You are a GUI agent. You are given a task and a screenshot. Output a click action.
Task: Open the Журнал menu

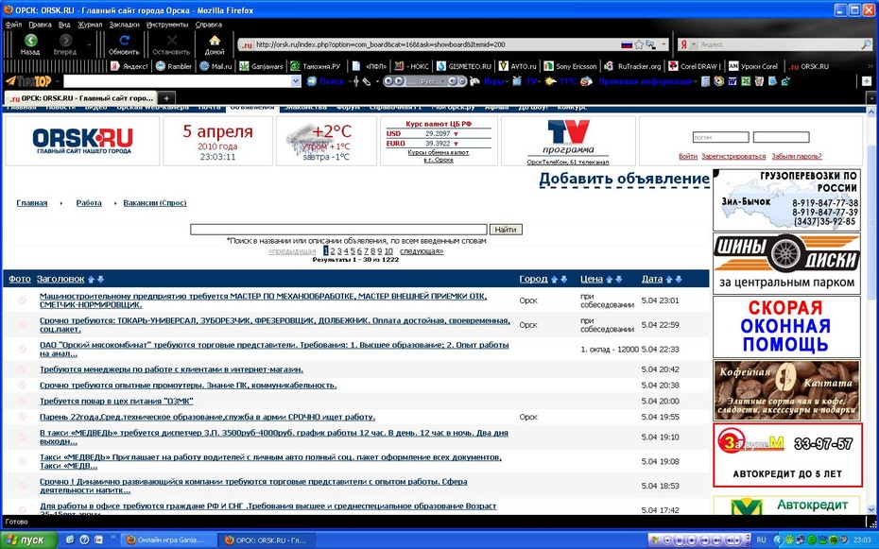click(90, 25)
